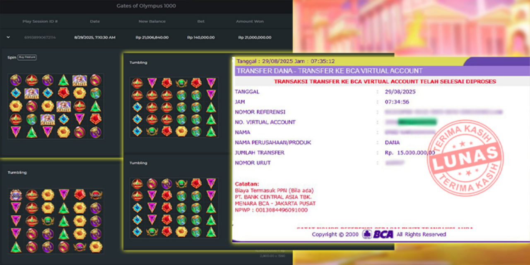Select the date 8/29/2025, 7:10:30 AM
This screenshot has height=265, width=530.
click(95, 37)
